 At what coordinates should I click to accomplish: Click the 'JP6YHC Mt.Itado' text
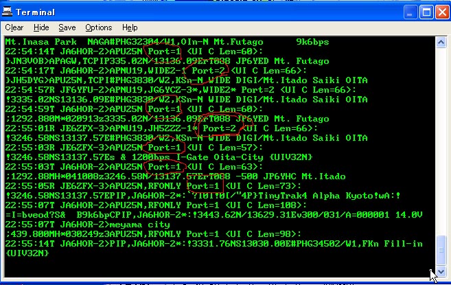pyautogui.click(x=304, y=176)
